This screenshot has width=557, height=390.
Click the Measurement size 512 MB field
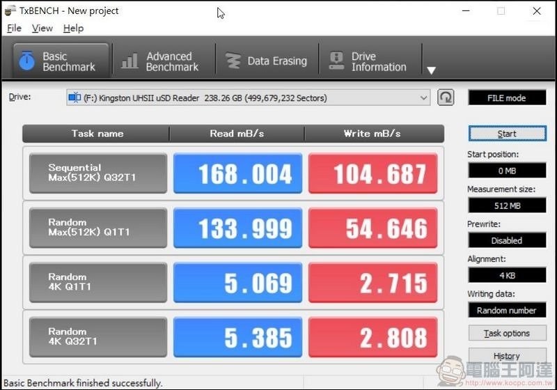coord(506,205)
